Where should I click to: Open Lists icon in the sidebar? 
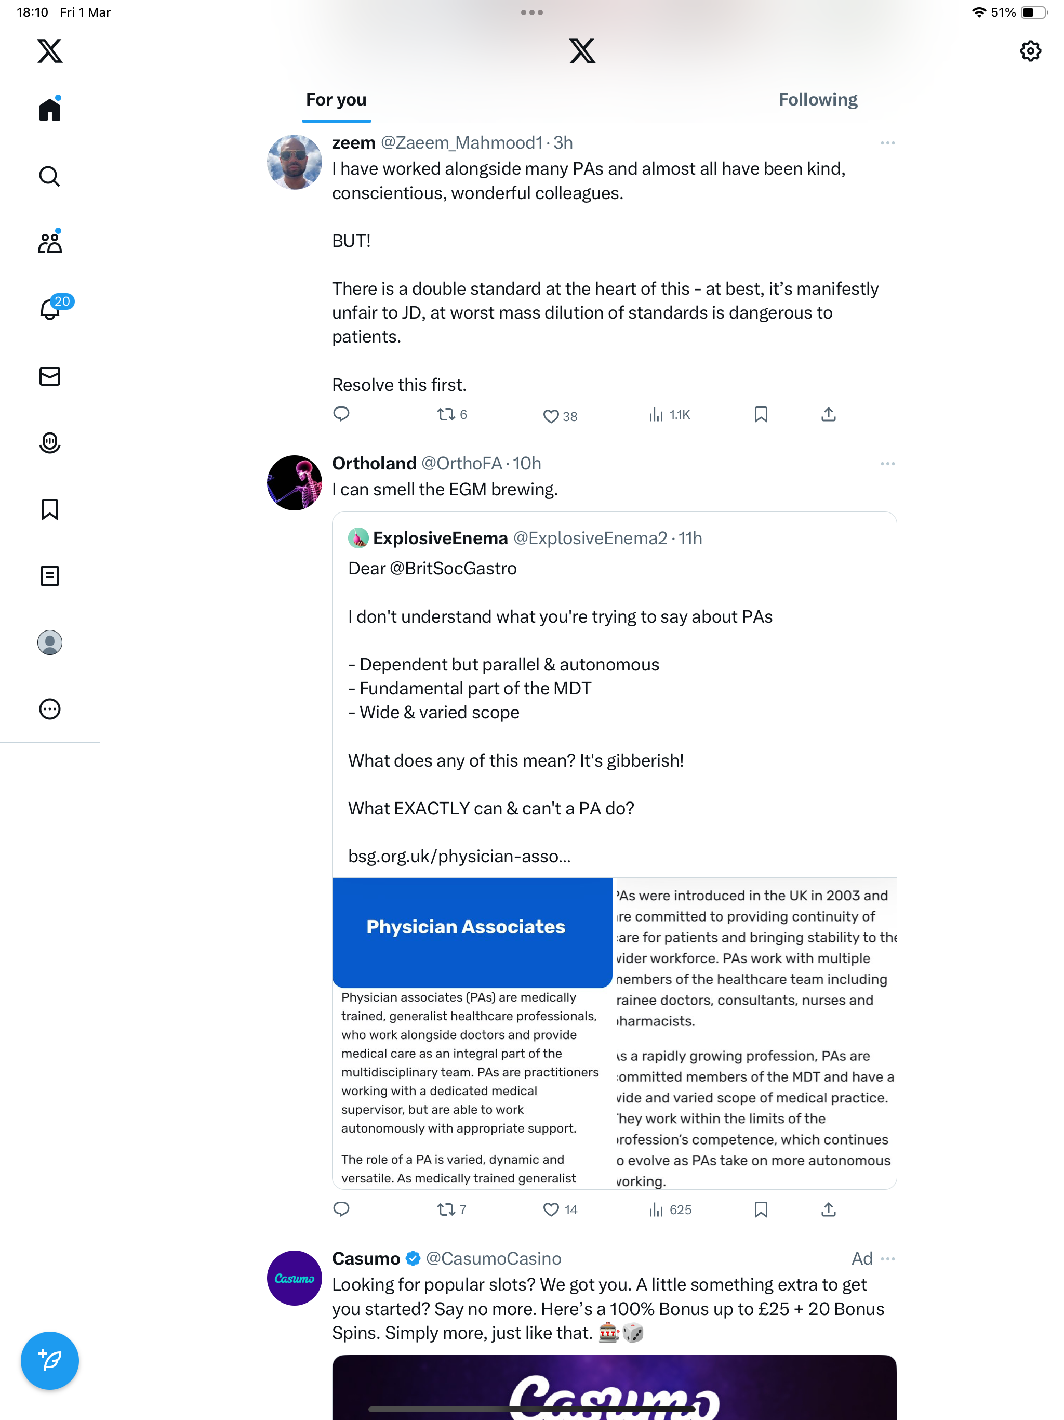tap(49, 576)
